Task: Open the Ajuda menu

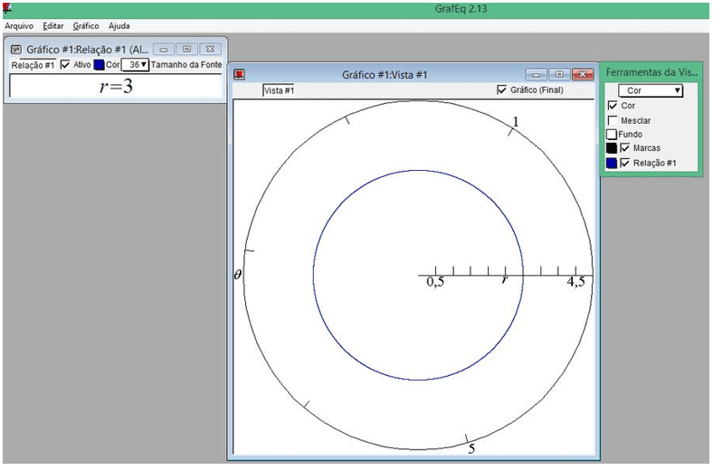Action: (x=119, y=26)
